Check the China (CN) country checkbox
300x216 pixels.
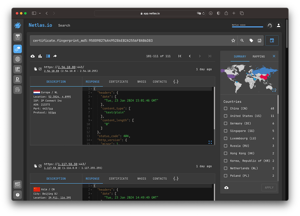click(x=226, y=109)
